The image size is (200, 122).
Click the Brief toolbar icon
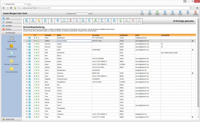pyautogui.click(x=39, y=21)
